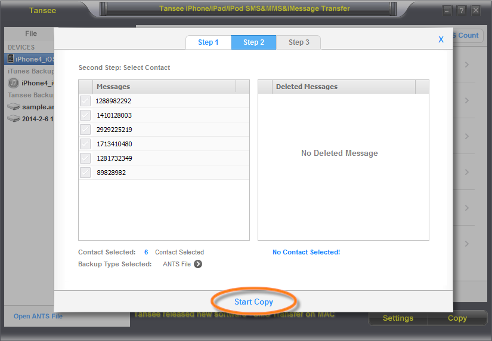Click the iPhone device icon in the sidebar
Image resolution: width=492 pixels, height=341 pixels.
(x=11, y=59)
